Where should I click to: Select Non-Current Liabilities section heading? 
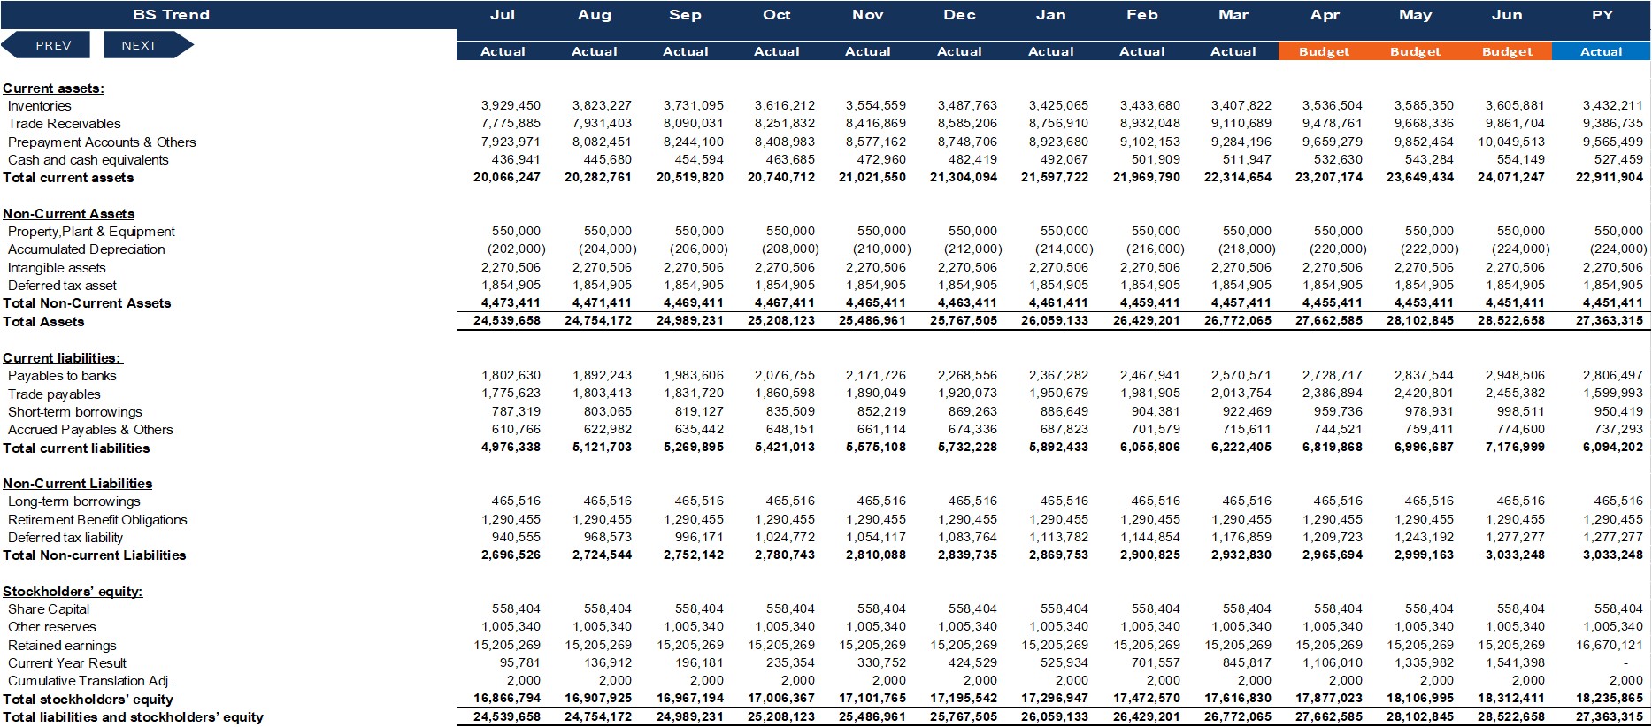tap(77, 484)
